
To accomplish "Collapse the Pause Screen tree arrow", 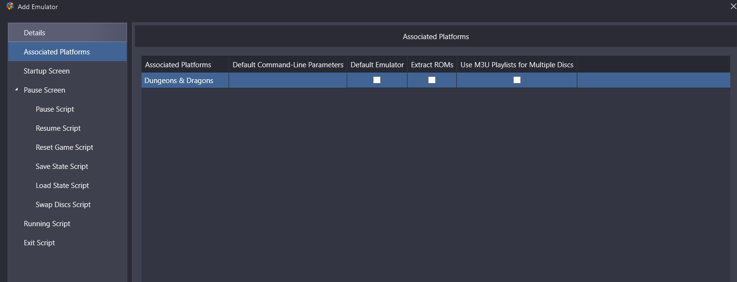I will click(17, 90).
